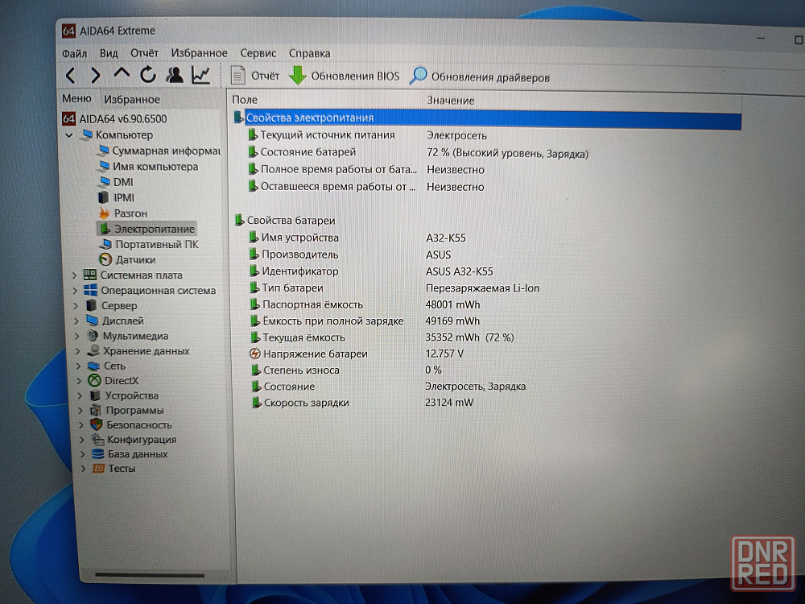
Task: Open the user profile toolbar icon
Action: (x=174, y=76)
